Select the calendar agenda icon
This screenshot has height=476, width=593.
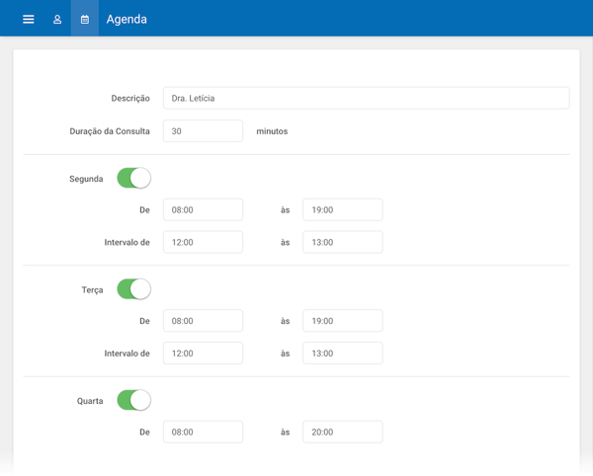click(85, 20)
